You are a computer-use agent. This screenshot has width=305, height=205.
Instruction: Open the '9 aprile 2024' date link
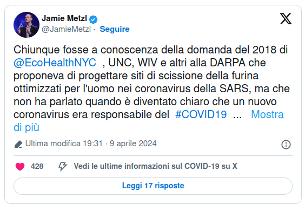click(133, 143)
